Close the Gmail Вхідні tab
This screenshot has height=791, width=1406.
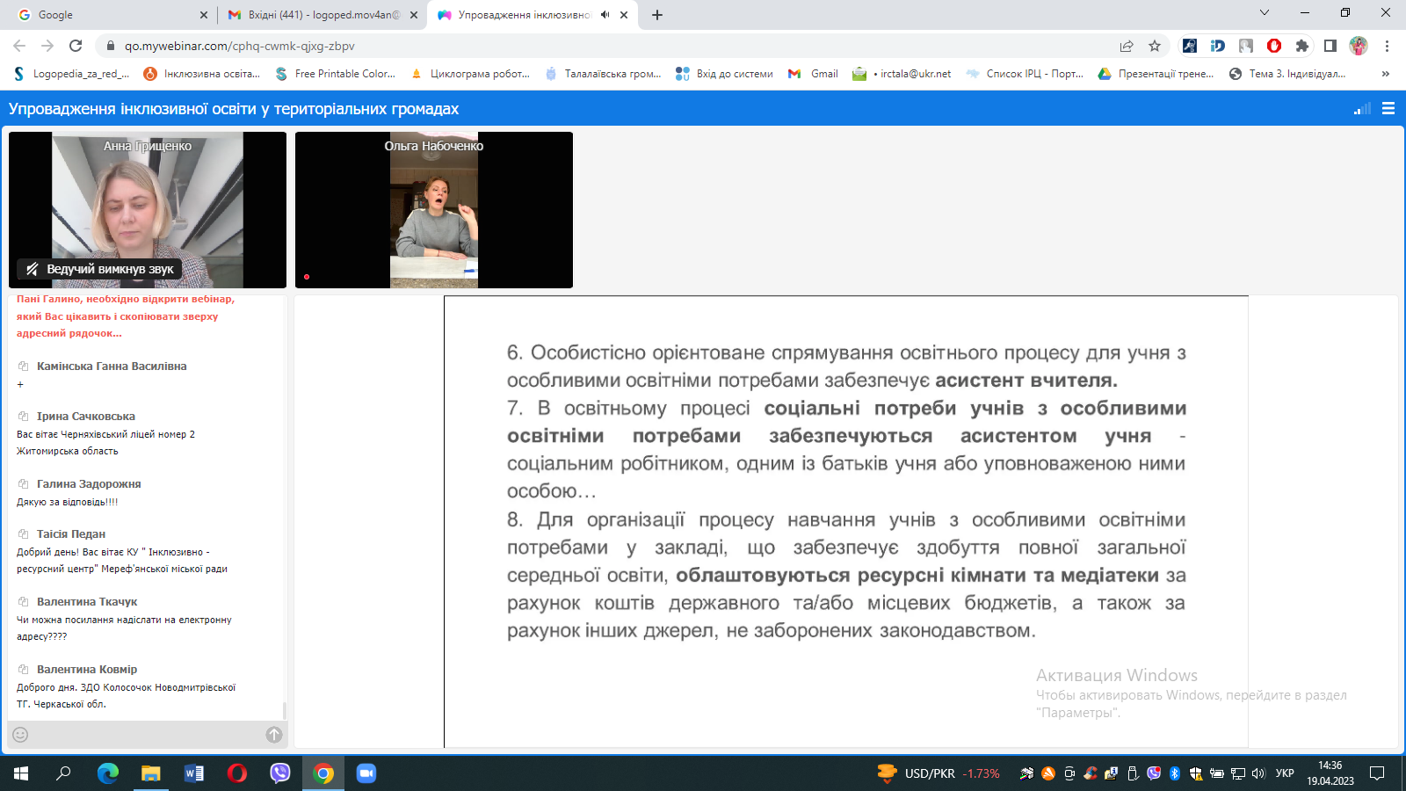click(x=414, y=15)
